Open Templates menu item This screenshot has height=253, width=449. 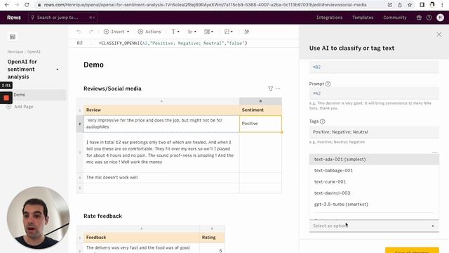pyautogui.click(x=363, y=18)
